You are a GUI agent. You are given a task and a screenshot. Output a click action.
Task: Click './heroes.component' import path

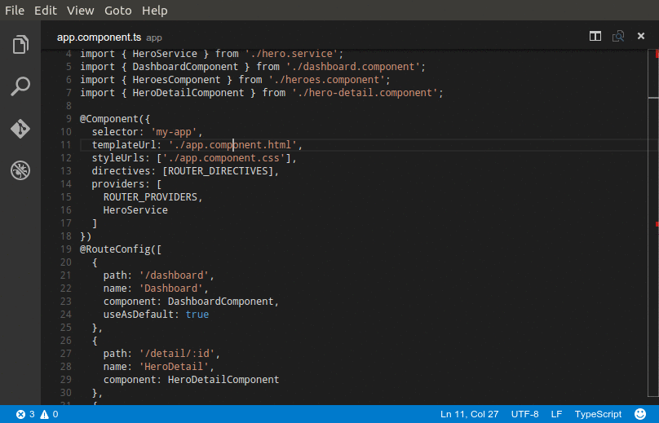326,80
